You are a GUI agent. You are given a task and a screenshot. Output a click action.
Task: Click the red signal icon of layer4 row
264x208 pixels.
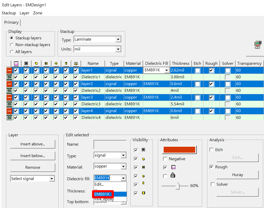tap(9, 111)
